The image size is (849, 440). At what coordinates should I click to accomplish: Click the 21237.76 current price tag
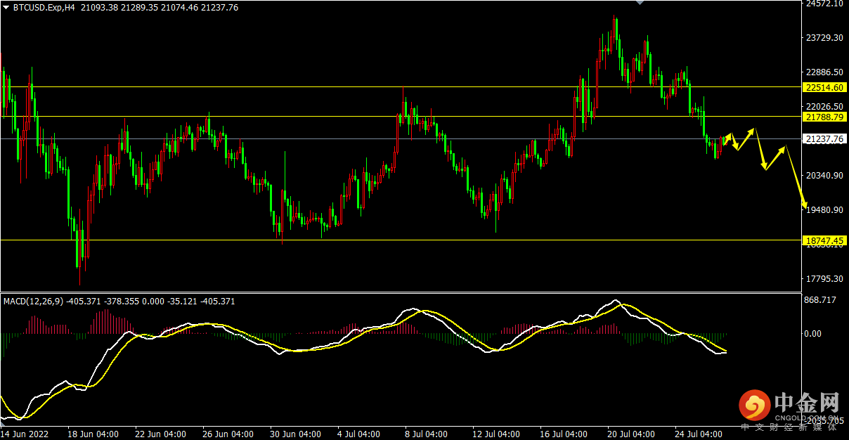coord(825,139)
